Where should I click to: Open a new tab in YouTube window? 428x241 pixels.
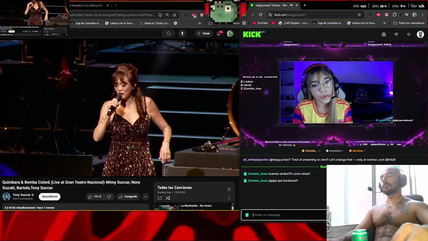(116, 5)
